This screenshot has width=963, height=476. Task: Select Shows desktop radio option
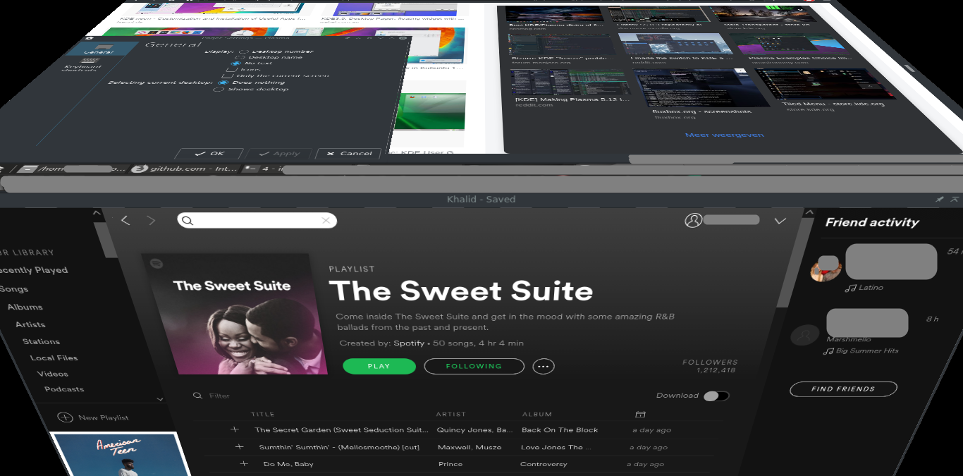tap(219, 89)
